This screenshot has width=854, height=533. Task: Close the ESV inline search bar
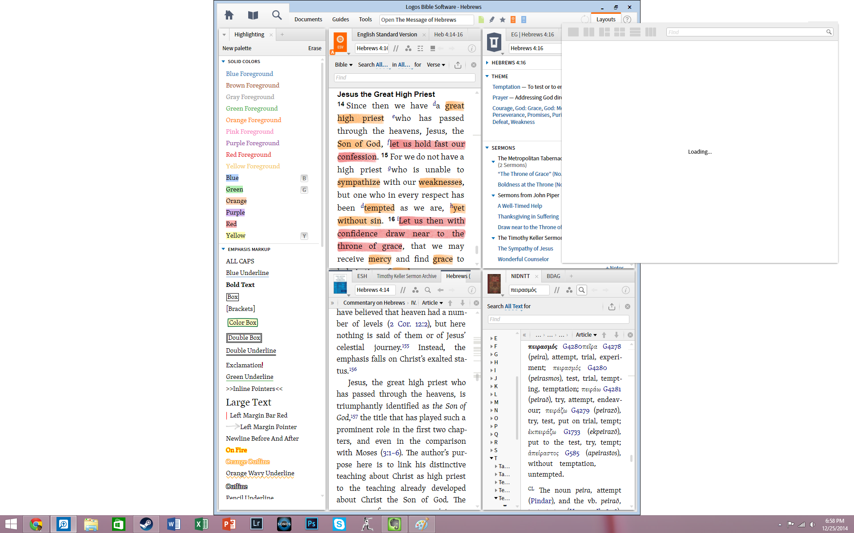tap(474, 65)
